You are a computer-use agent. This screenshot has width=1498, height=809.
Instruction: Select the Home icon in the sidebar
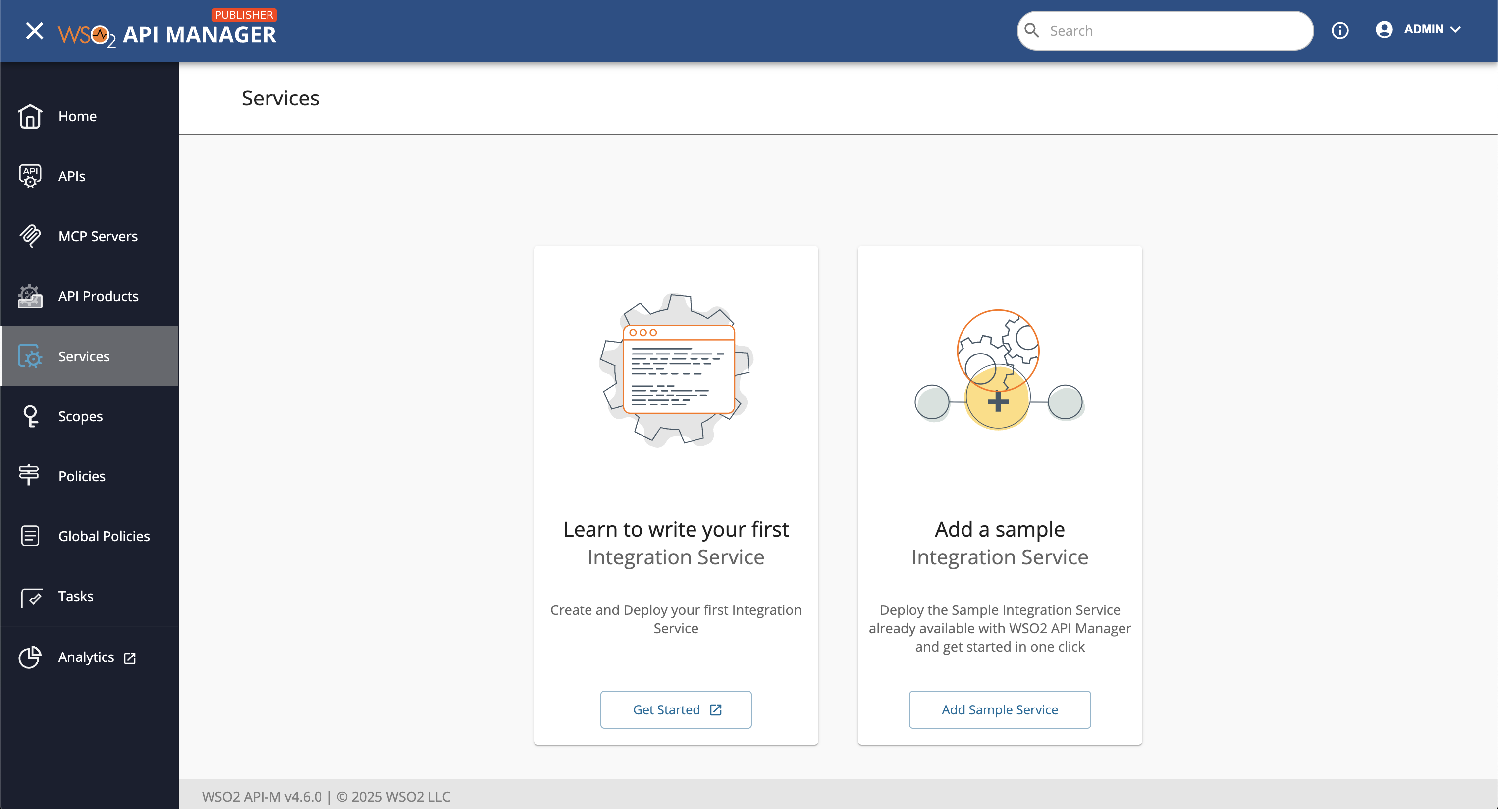pyautogui.click(x=30, y=116)
